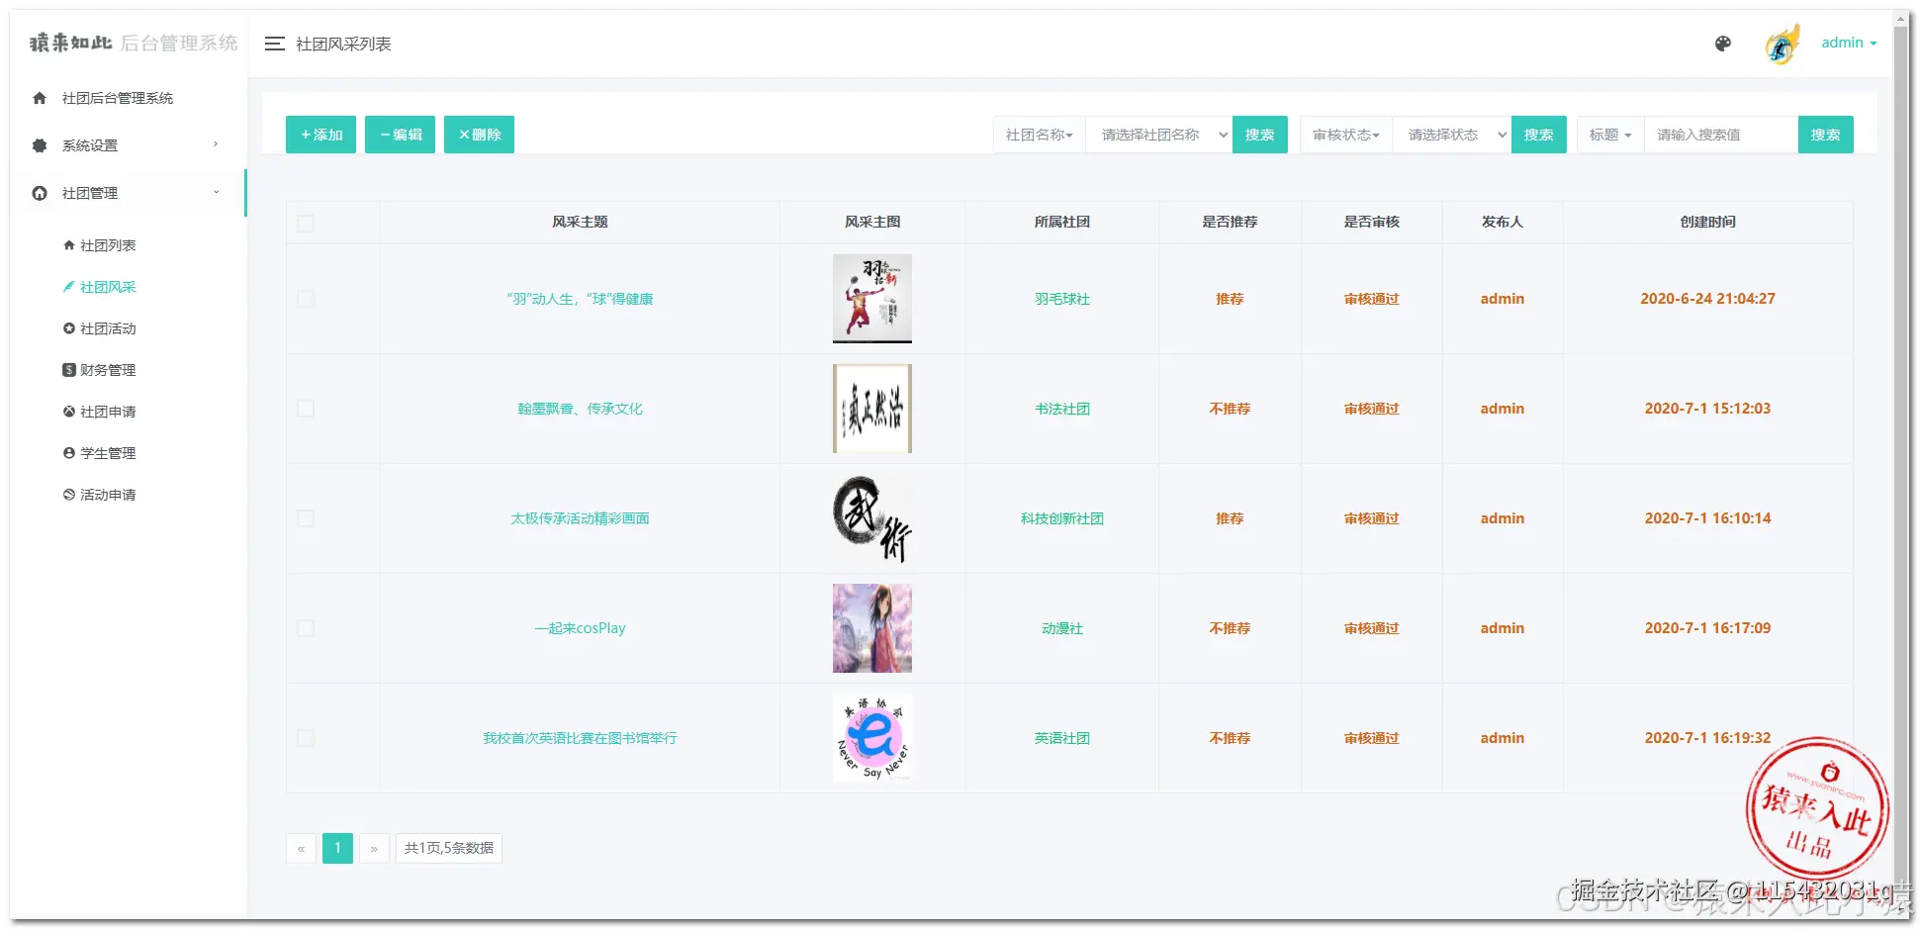Click the 添加 button
The width and height of the screenshot is (1920, 930).
320,135
